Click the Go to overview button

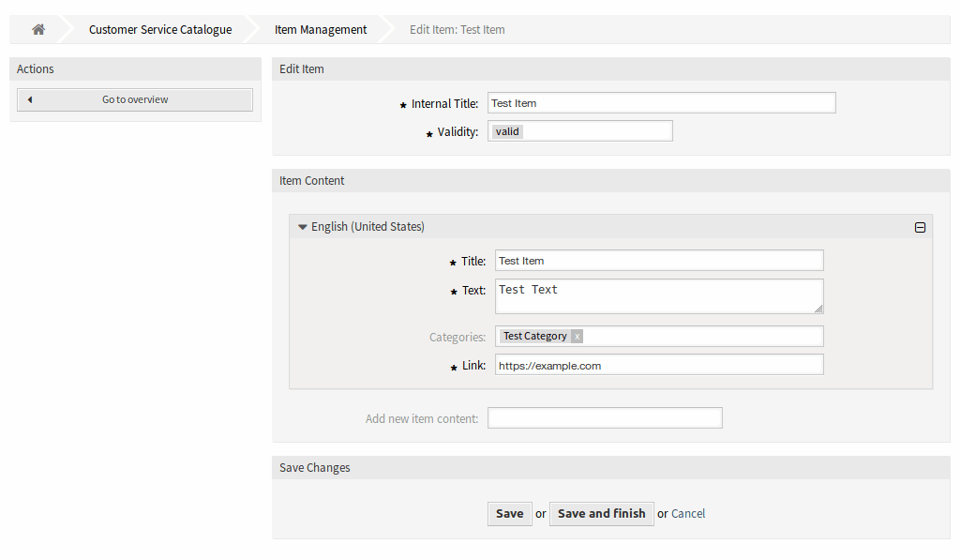click(x=134, y=99)
